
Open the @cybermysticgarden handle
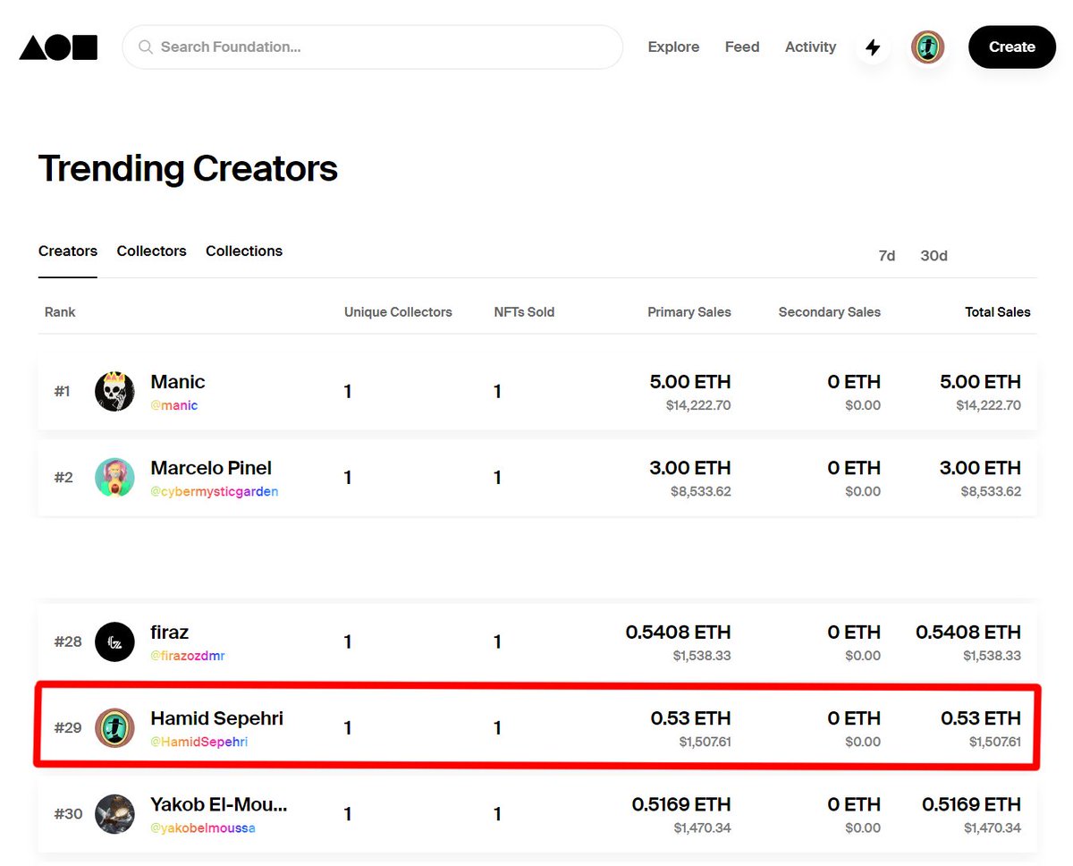pos(215,491)
